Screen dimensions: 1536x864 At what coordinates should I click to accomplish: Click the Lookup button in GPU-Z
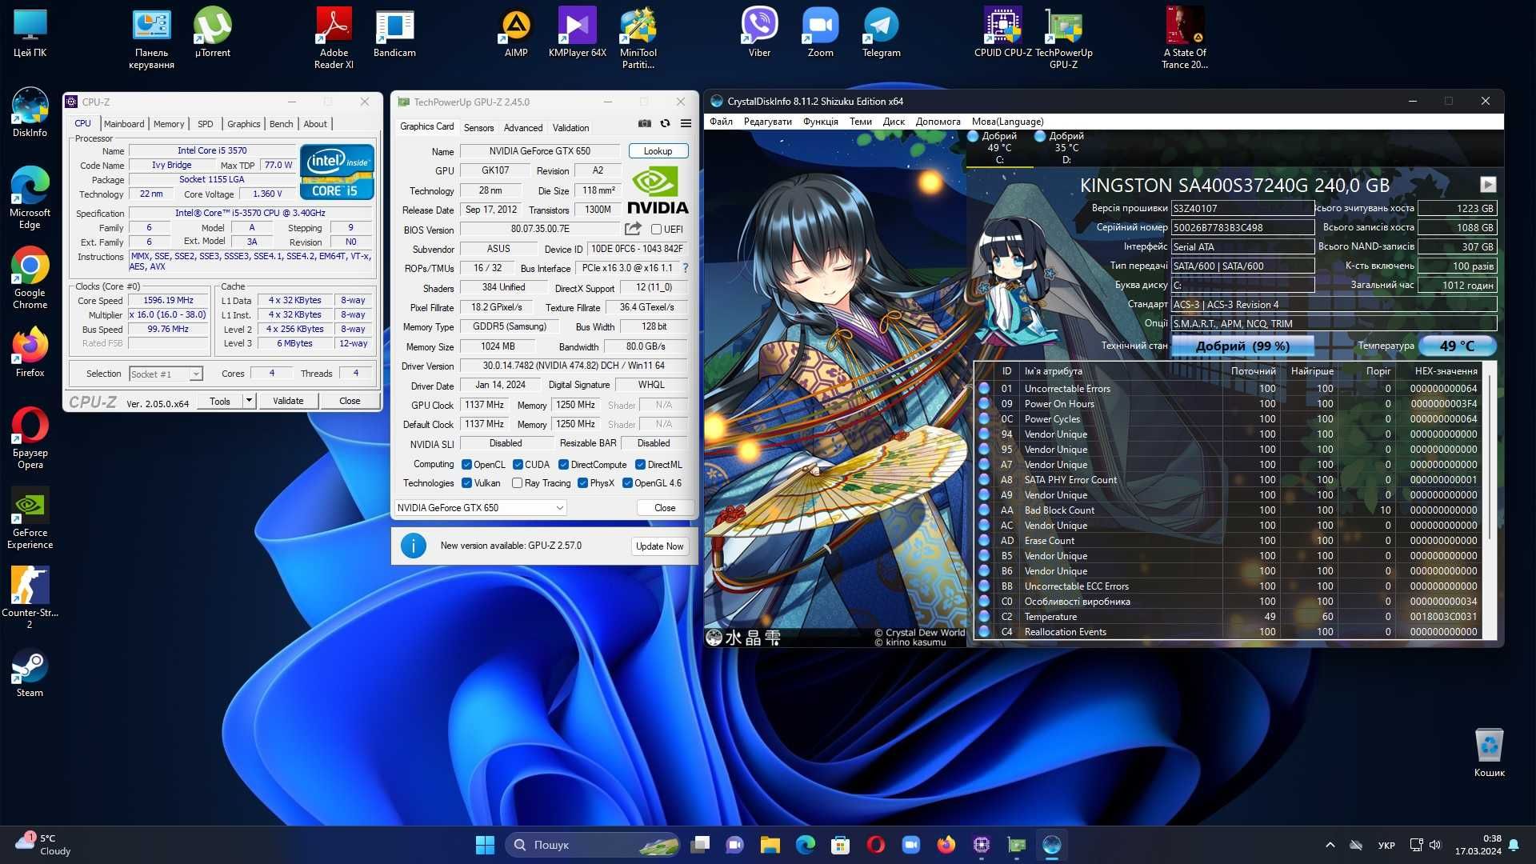coord(658,151)
